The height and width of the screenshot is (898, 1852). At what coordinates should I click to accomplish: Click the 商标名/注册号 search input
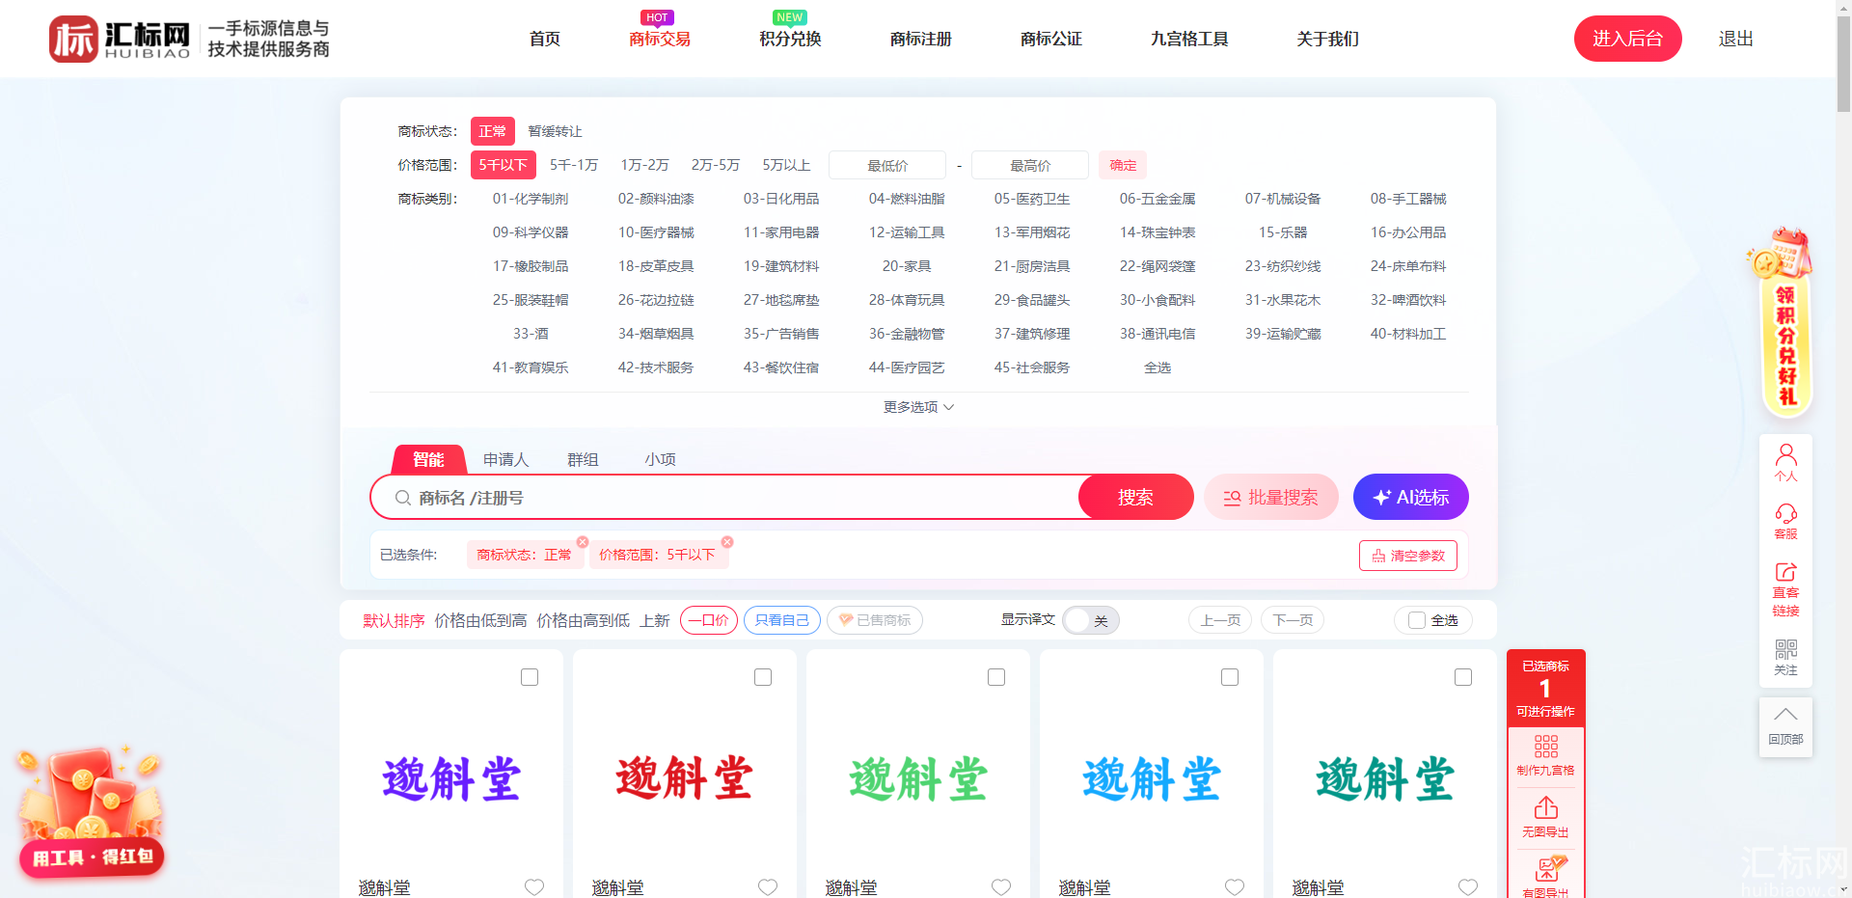(x=733, y=497)
